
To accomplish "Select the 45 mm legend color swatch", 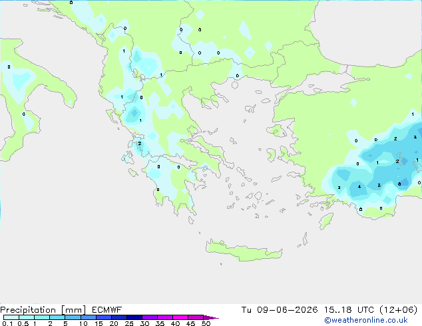I will (196, 317).
